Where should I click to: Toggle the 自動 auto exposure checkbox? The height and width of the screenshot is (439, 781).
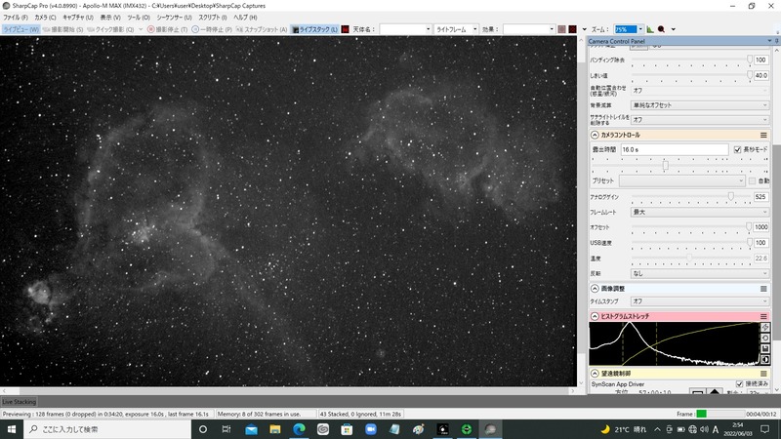[752, 180]
